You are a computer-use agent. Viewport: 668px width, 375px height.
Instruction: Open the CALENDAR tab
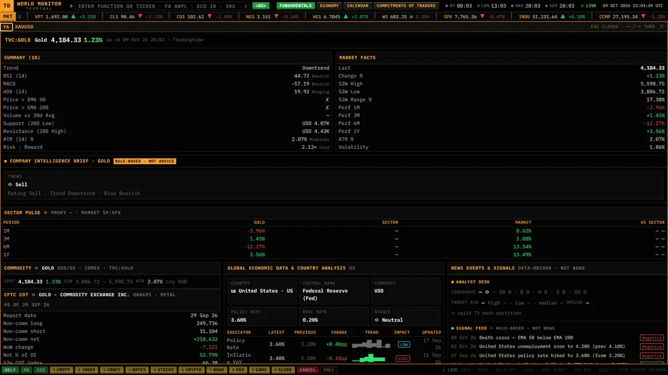(357, 6)
